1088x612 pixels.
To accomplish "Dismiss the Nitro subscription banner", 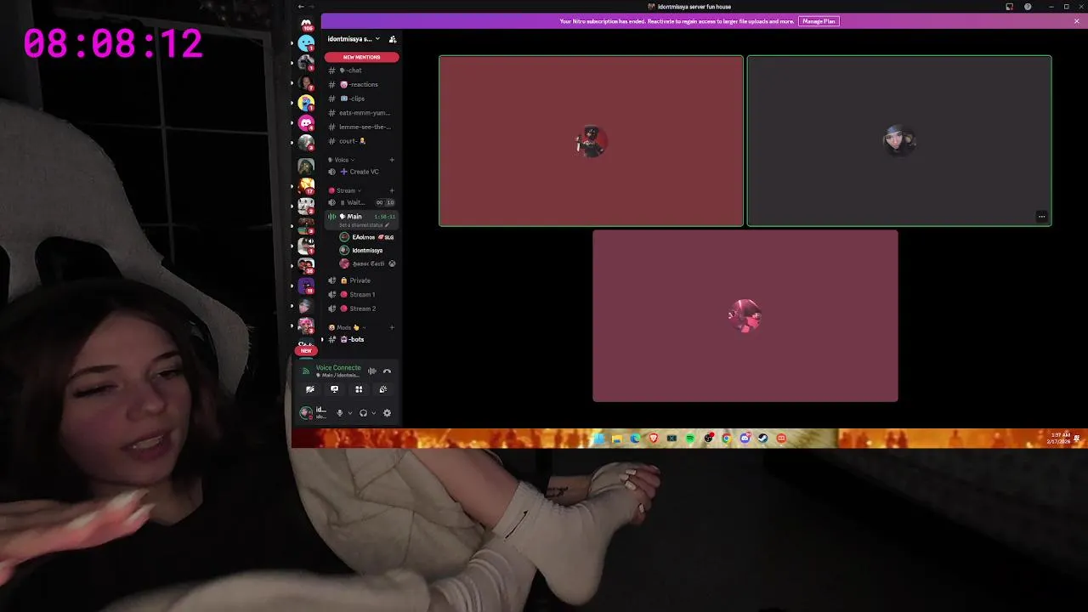I will [1077, 21].
